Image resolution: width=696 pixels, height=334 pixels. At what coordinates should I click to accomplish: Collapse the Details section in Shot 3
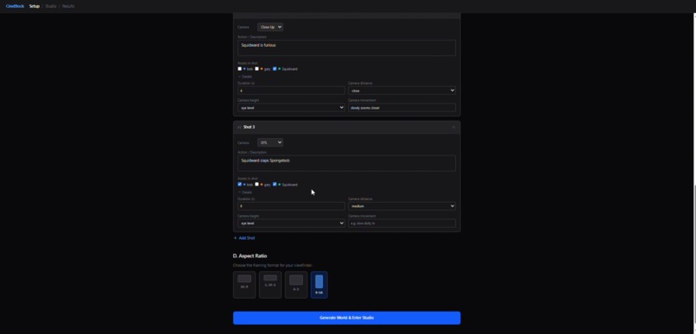245,192
